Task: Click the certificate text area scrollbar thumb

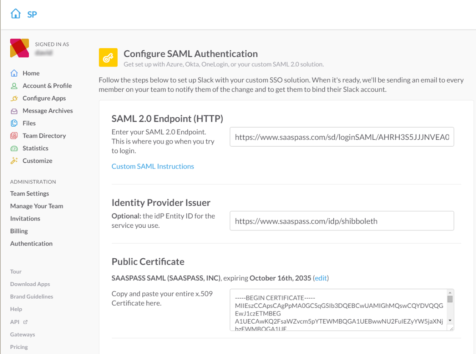Action: [450, 299]
